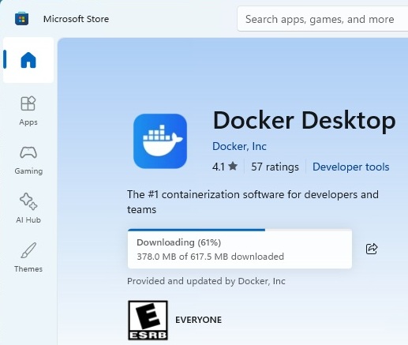Click the Microsoft Store logo icon

pyautogui.click(x=21, y=19)
